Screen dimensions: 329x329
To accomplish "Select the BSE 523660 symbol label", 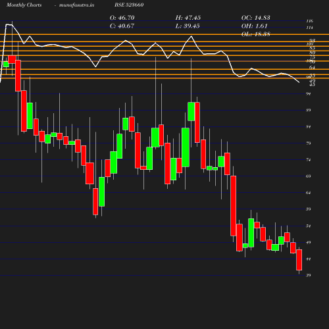I will [129, 5].
